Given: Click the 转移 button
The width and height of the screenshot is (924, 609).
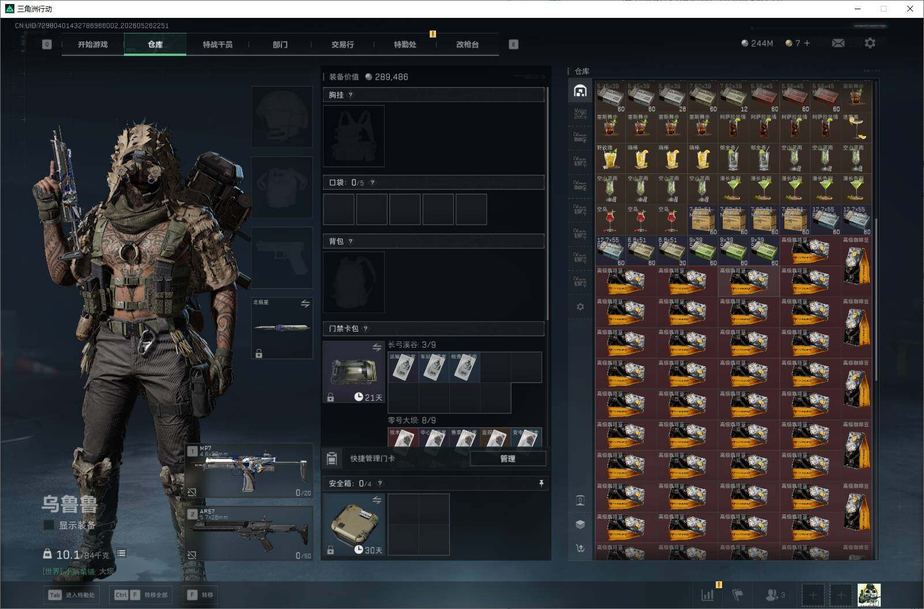Looking at the screenshot, I should [x=200, y=595].
